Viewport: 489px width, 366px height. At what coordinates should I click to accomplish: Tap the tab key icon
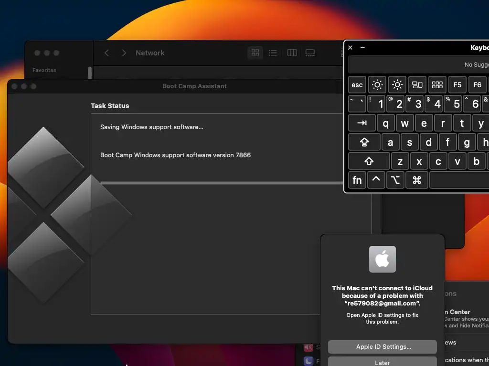(x=362, y=123)
